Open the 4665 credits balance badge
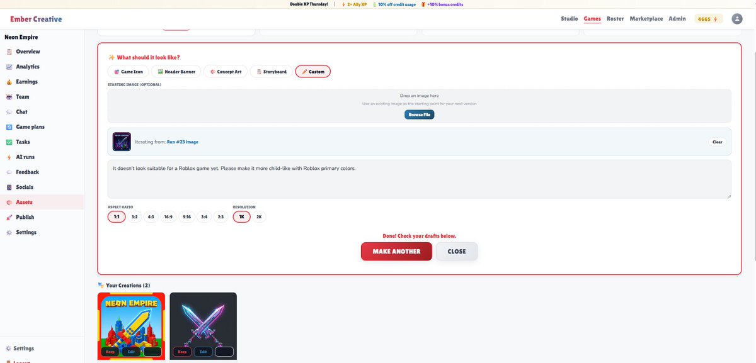The height and width of the screenshot is (363, 756). pos(709,19)
